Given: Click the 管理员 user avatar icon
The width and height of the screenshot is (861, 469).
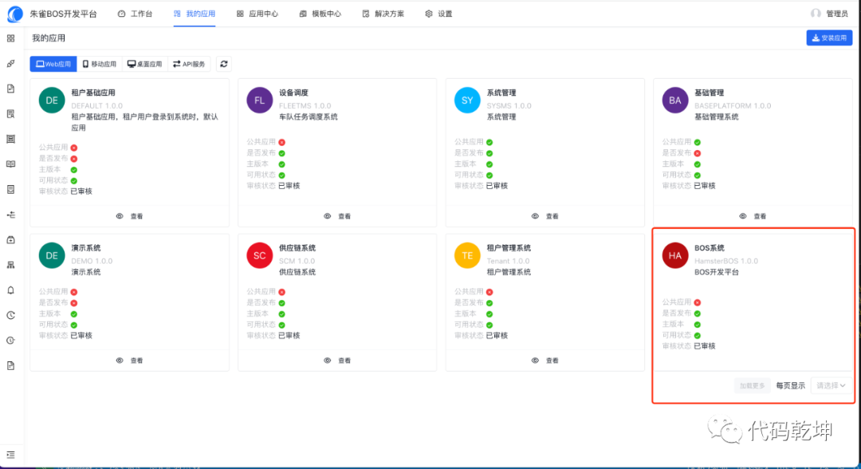Looking at the screenshot, I should [816, 14].
